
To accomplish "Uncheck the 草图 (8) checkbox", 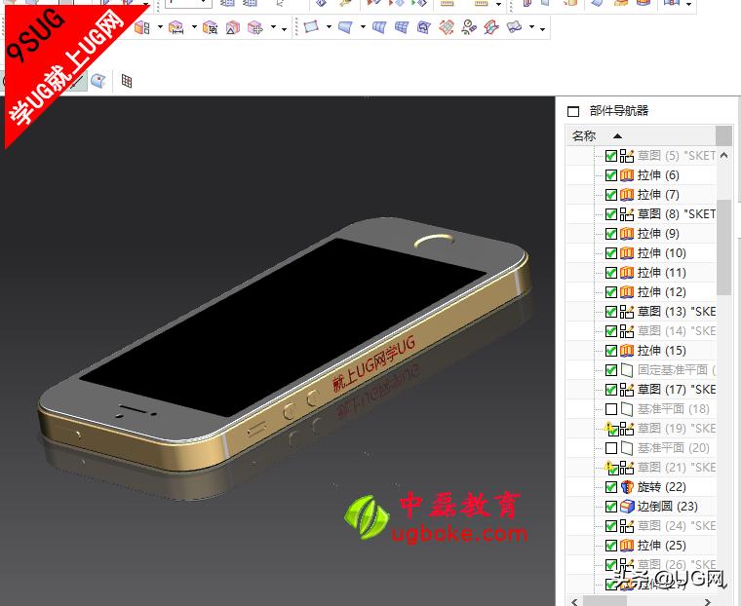I will coord(611,214).
